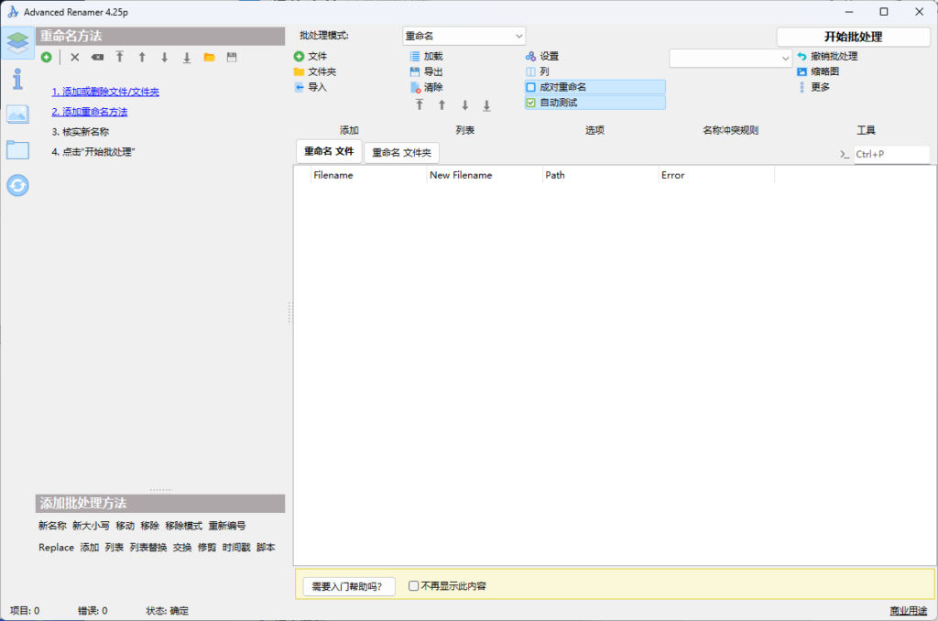Image resolution: width=938 pixels, height=621 pixels.
Task: Click the Error column header
Action: click(x=716, y=175)
